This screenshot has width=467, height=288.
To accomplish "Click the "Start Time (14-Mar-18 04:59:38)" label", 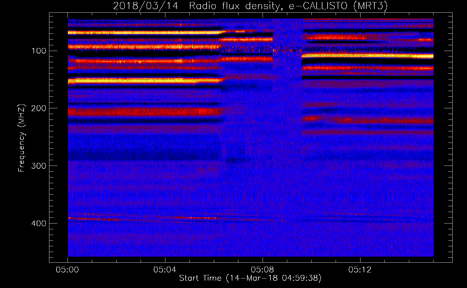I will tap(250, 278).
